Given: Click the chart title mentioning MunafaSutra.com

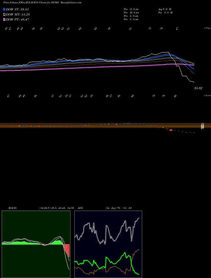Looking at the screenshot, I should point(43,3).
